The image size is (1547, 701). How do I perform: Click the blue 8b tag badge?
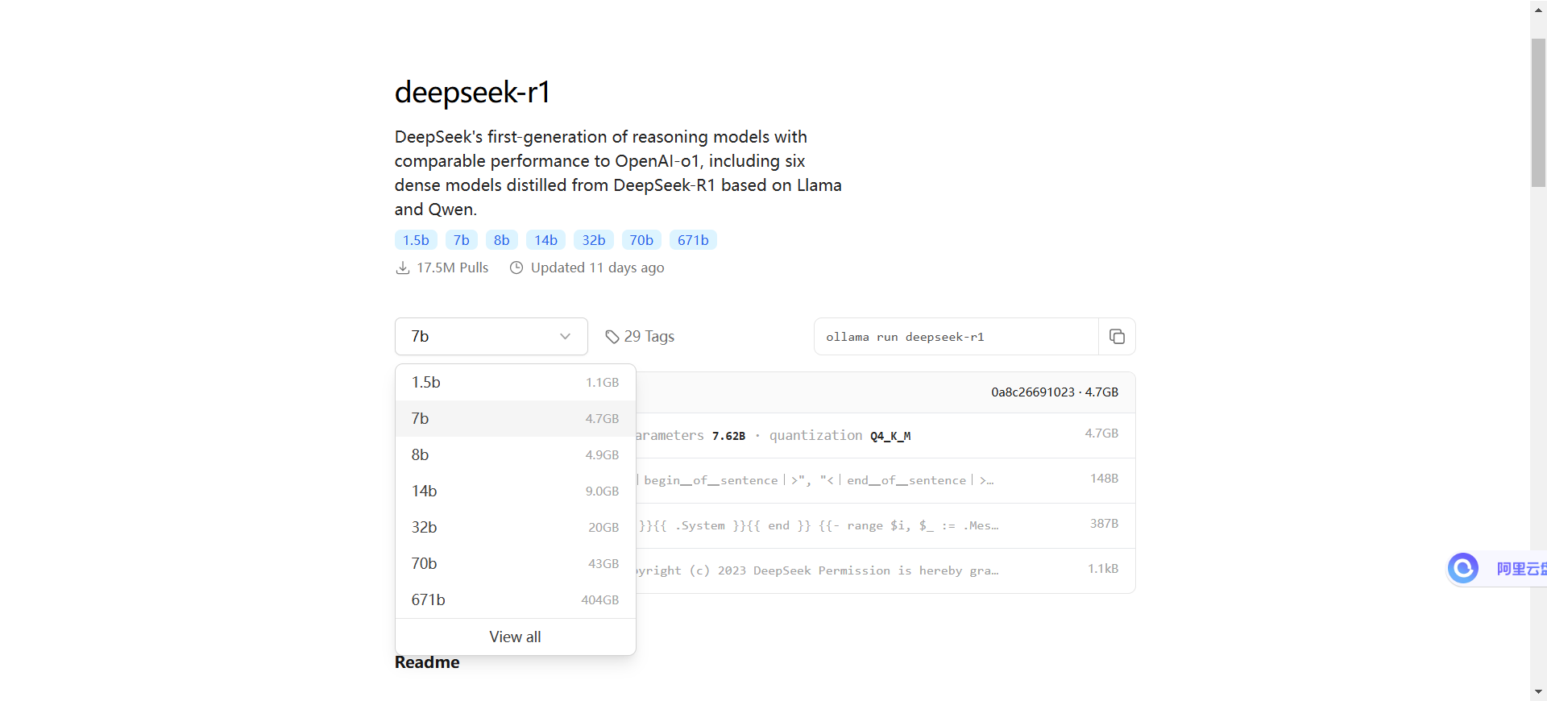click(502, 240)
